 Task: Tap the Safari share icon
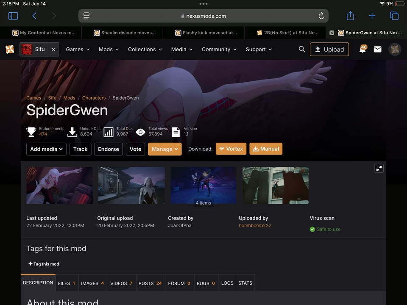pos(350,16)
